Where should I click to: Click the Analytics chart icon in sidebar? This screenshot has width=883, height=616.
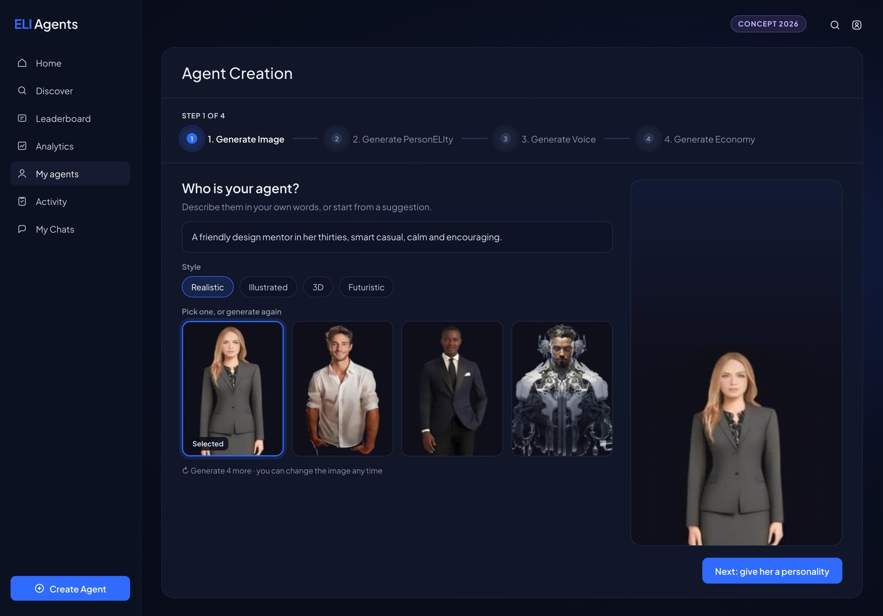click(22, 146)
